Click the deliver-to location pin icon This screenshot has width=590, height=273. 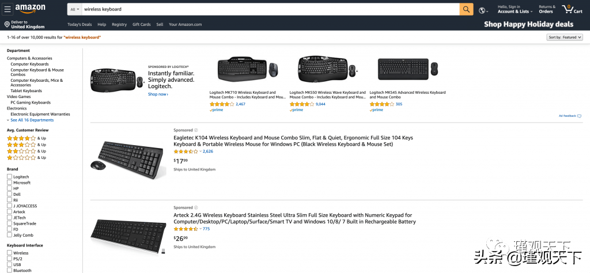pos(7,24)
